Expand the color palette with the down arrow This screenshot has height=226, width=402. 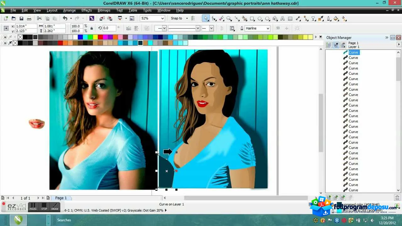[321, 37]
